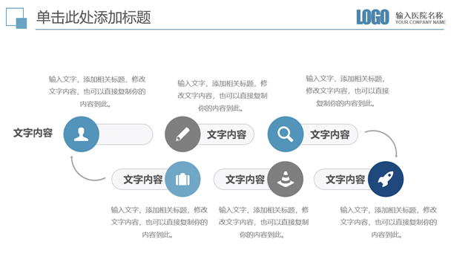Select description paragraph below rocket icon

pyautogui.click(x=388, y=222)
